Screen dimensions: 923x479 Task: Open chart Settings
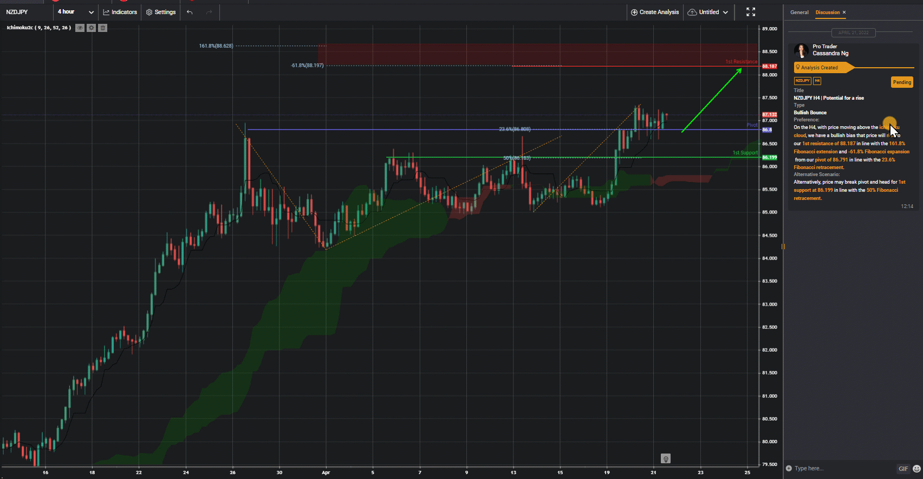coord(161,12)
